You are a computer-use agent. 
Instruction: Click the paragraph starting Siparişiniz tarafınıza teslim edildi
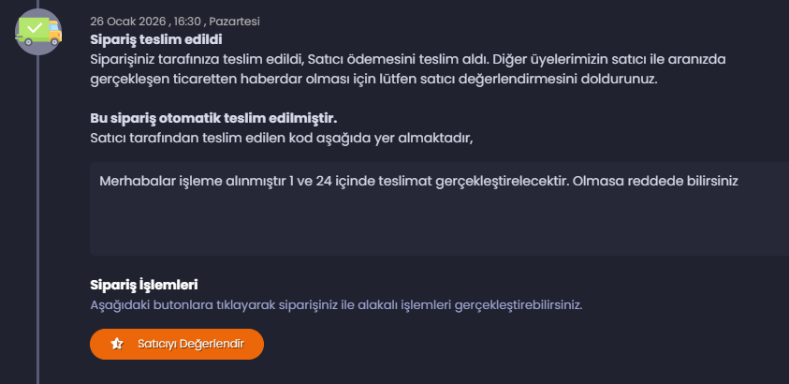407,69
